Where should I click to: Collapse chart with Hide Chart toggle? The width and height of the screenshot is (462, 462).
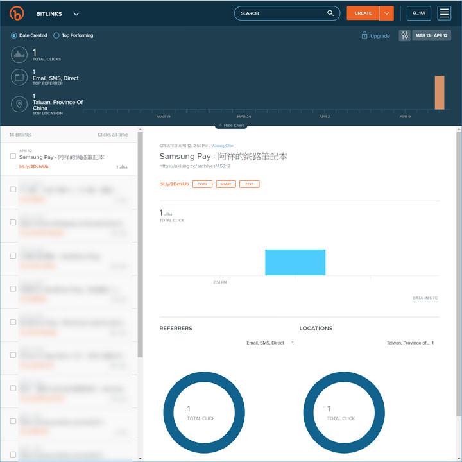click(231, 126)
